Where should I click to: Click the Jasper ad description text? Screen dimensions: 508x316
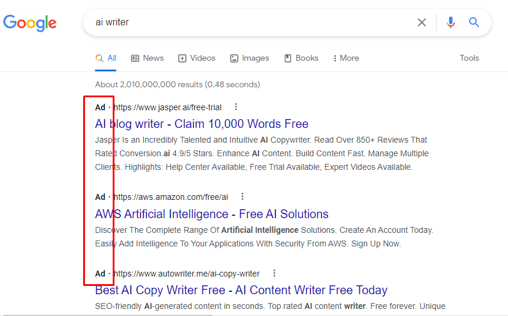[x=262, y=153]
